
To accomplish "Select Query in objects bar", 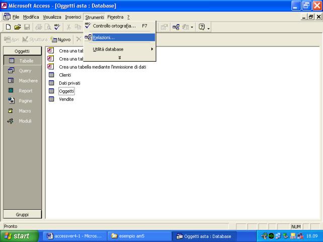I will pyautogui.click(x=22, y=71).
